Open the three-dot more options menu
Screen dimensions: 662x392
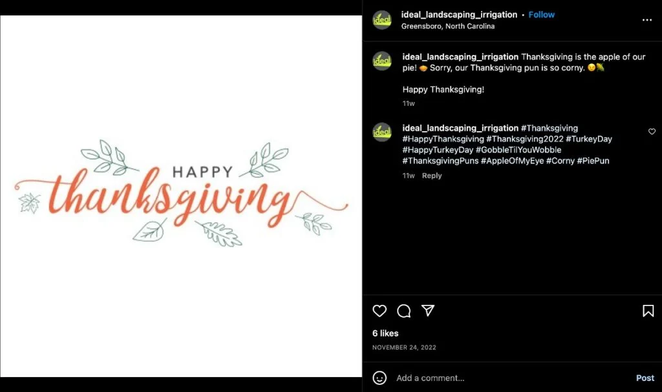tap(646, 20)
